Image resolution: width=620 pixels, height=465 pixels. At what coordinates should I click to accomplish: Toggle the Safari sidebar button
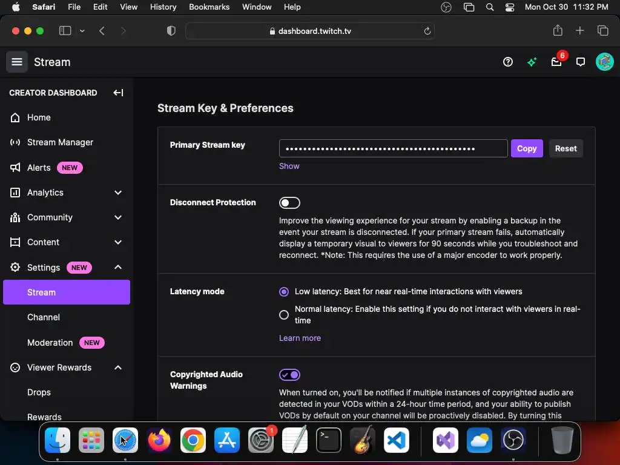click(x=65, y=31)
